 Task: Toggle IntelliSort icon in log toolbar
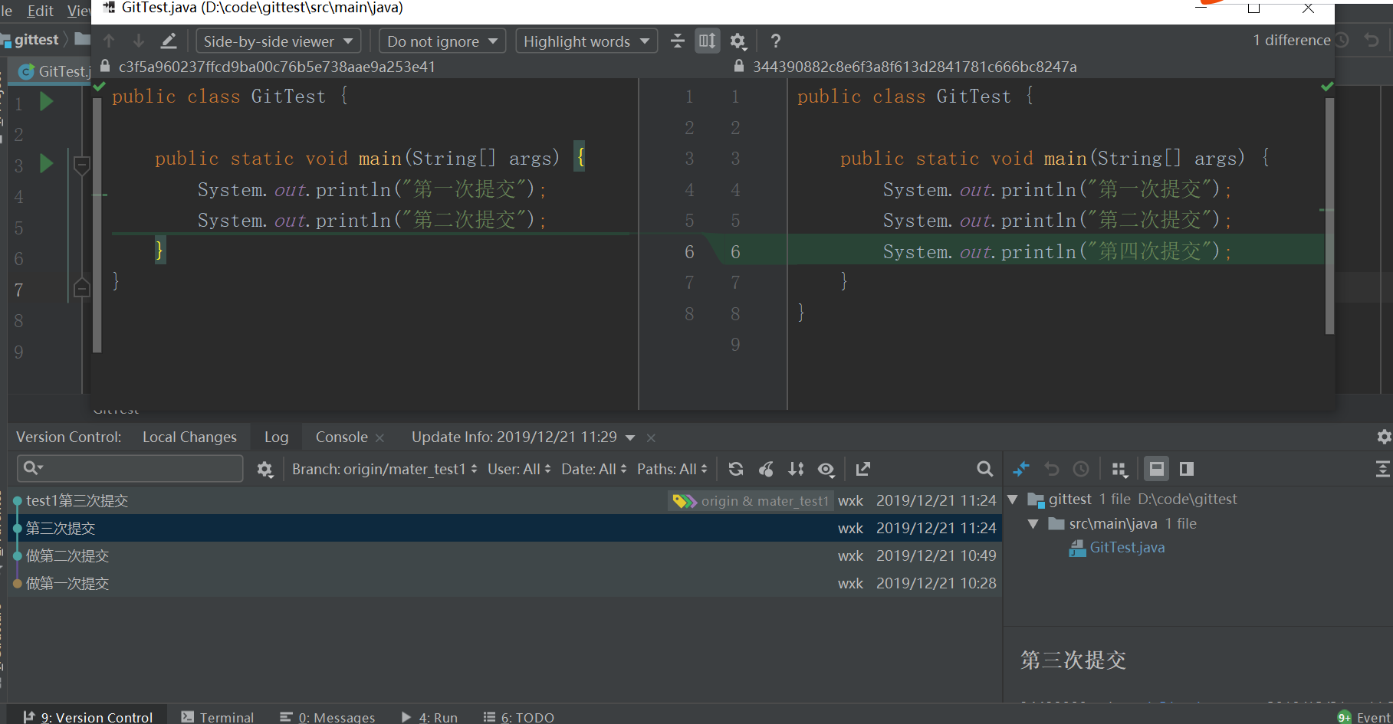click(797, 469)
